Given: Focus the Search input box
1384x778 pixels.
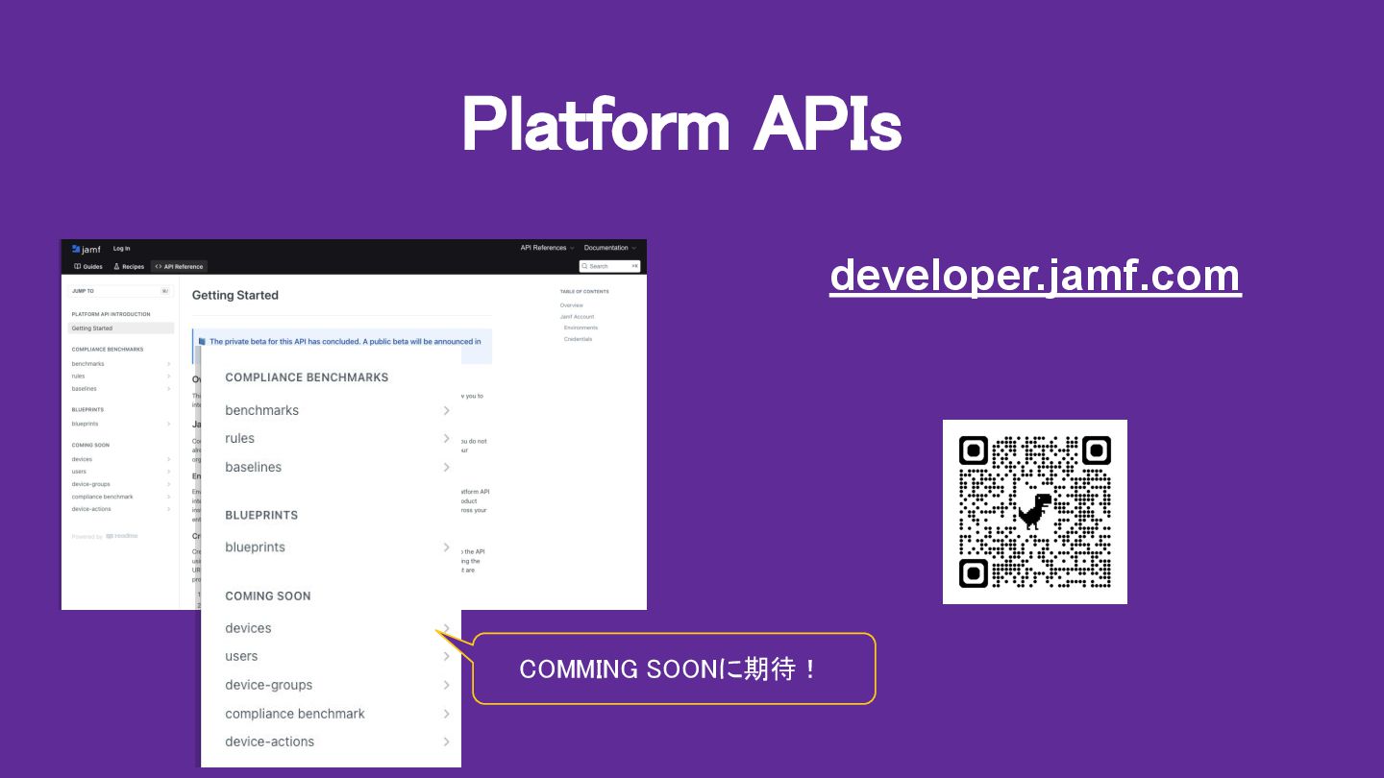Looking at the screenshot, I should pyautogui.click(x=610, y=266).
